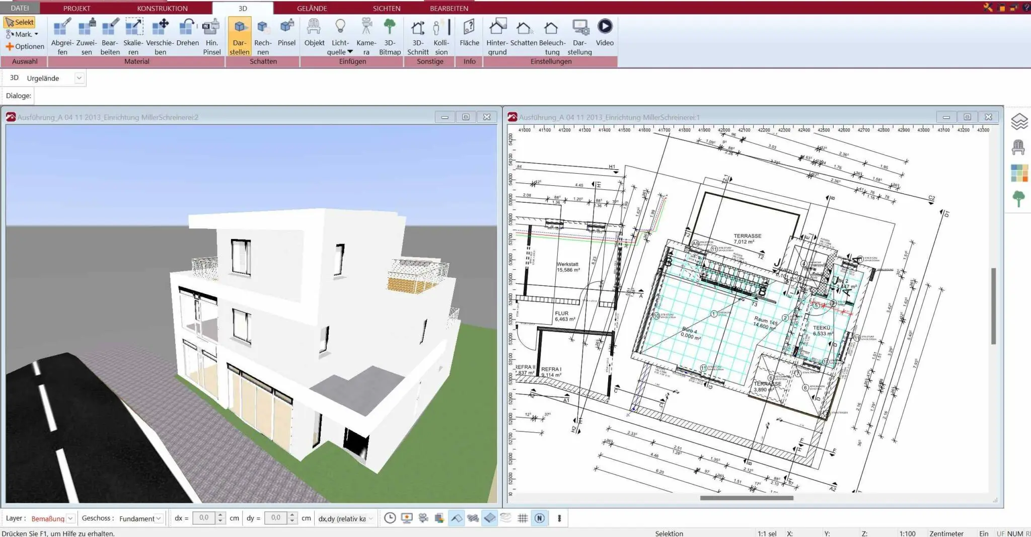Open the GELÄNDE ribbon tab
1031x537 pixels.
[x=312, y=8]
